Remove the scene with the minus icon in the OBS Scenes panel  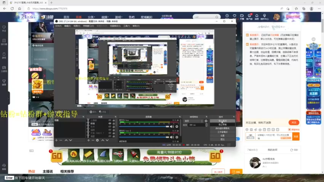click(x=61, y=140)
